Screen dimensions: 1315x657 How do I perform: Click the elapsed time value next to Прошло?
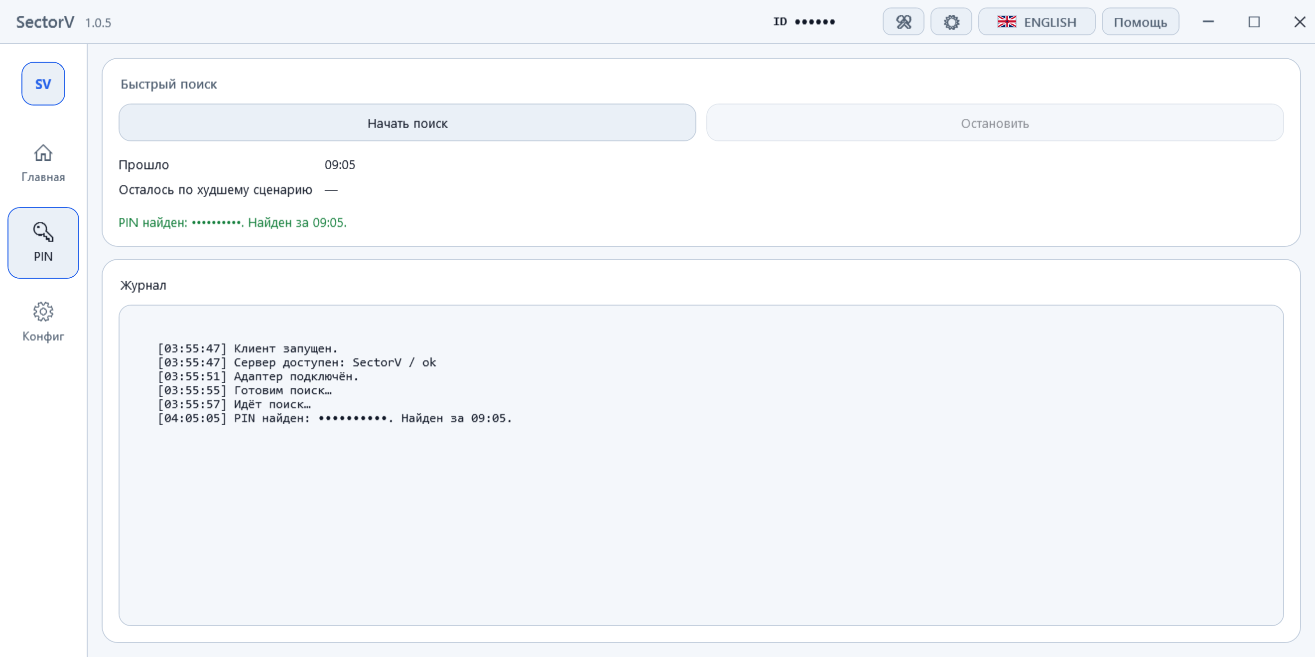tap(340, 165)
